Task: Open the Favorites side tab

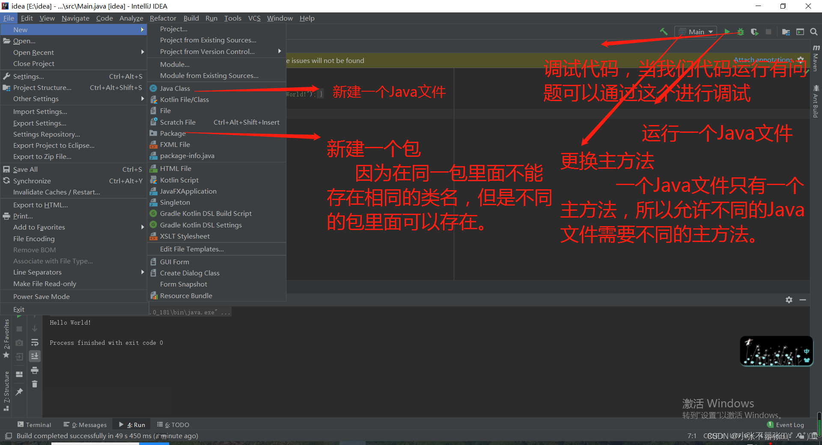Action: tap(6, 338)
